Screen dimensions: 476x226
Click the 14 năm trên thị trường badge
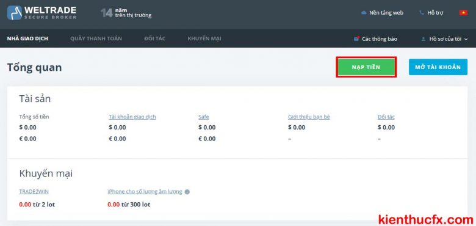126,13
